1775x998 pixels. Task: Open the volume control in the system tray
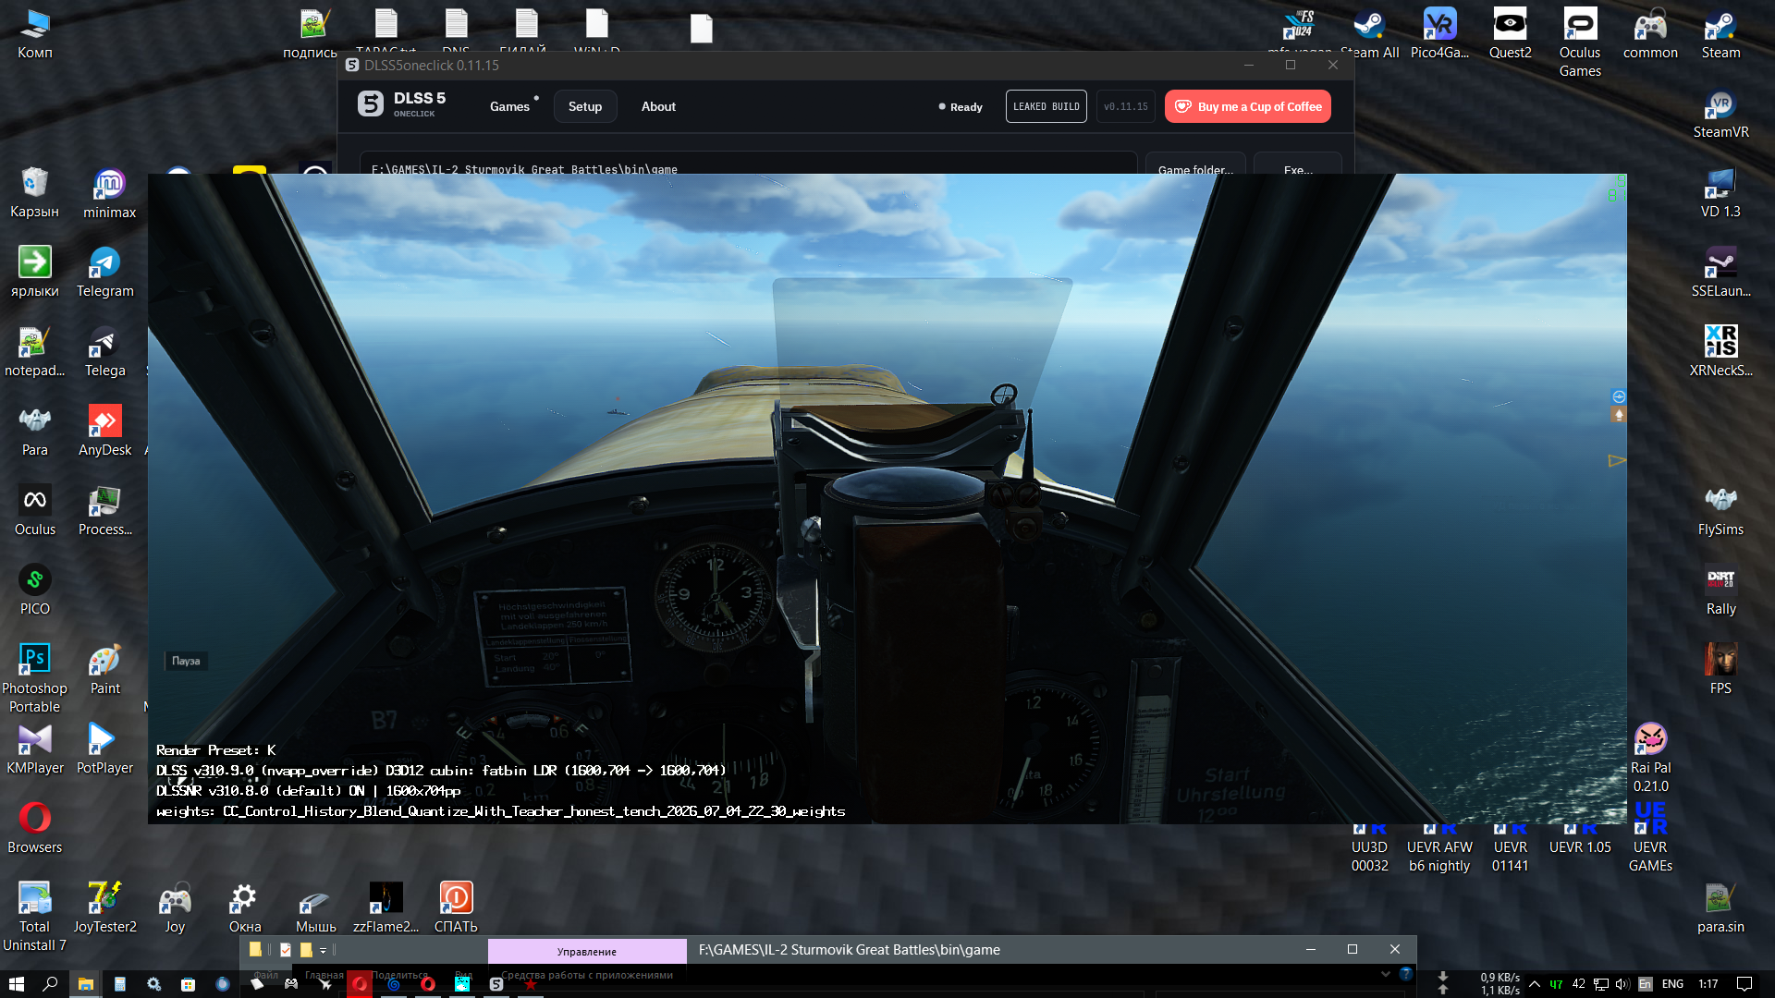(x=1622, y=984)
